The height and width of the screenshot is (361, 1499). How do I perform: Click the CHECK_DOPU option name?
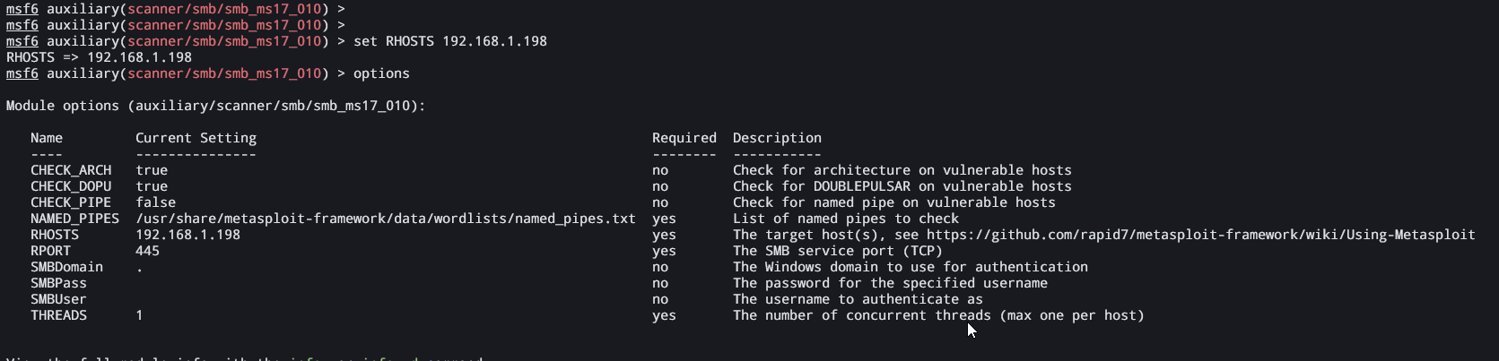pyautogui.click(x=71, y=186)
